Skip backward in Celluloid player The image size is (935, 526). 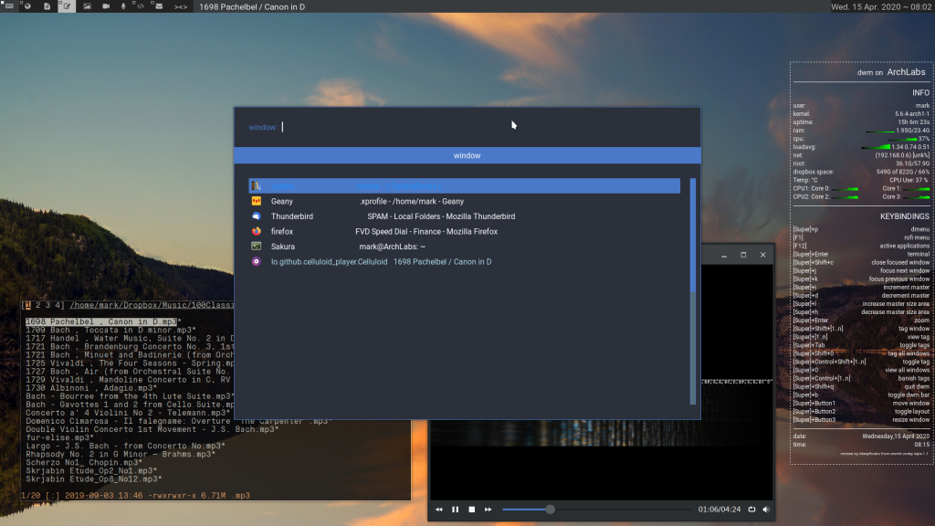(x=439, y=510)
